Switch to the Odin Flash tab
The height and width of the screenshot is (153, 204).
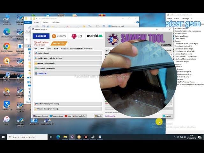pyautogui.click(x=88, y=49)
